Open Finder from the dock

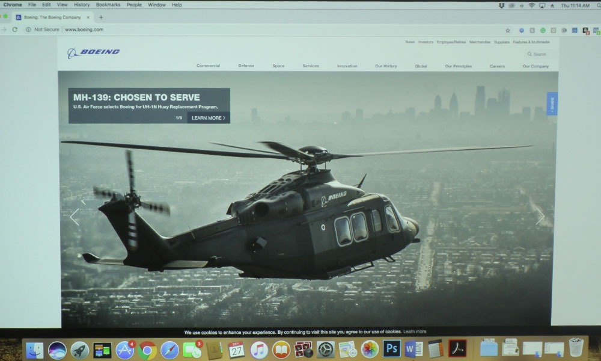(35, 350)
